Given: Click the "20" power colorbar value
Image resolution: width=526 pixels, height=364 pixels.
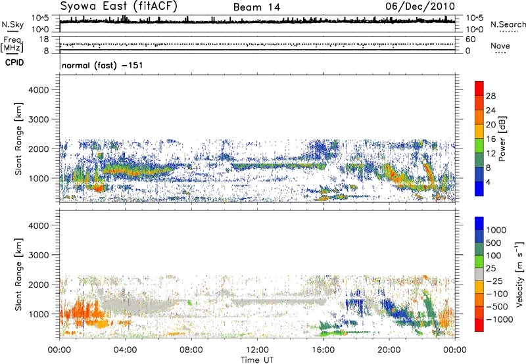Looking at the screenshot, I should pyautogui.click(x=490, y=125).
